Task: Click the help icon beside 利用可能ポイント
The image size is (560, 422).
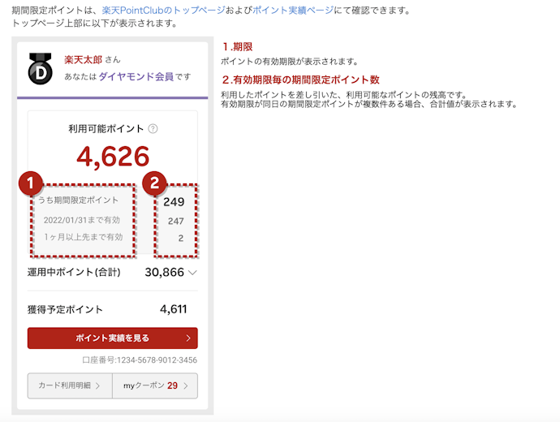Action: coord(153,128)
